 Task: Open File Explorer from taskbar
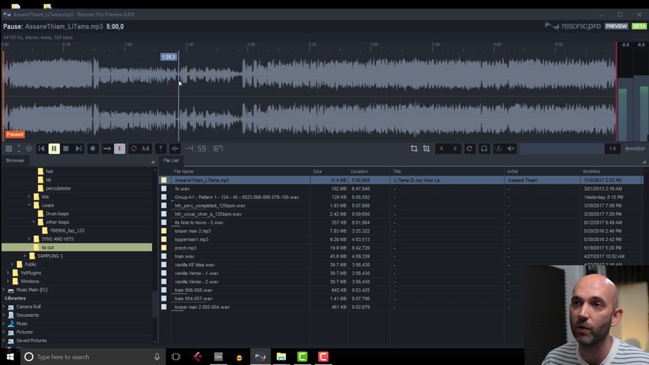coord(281,357)
